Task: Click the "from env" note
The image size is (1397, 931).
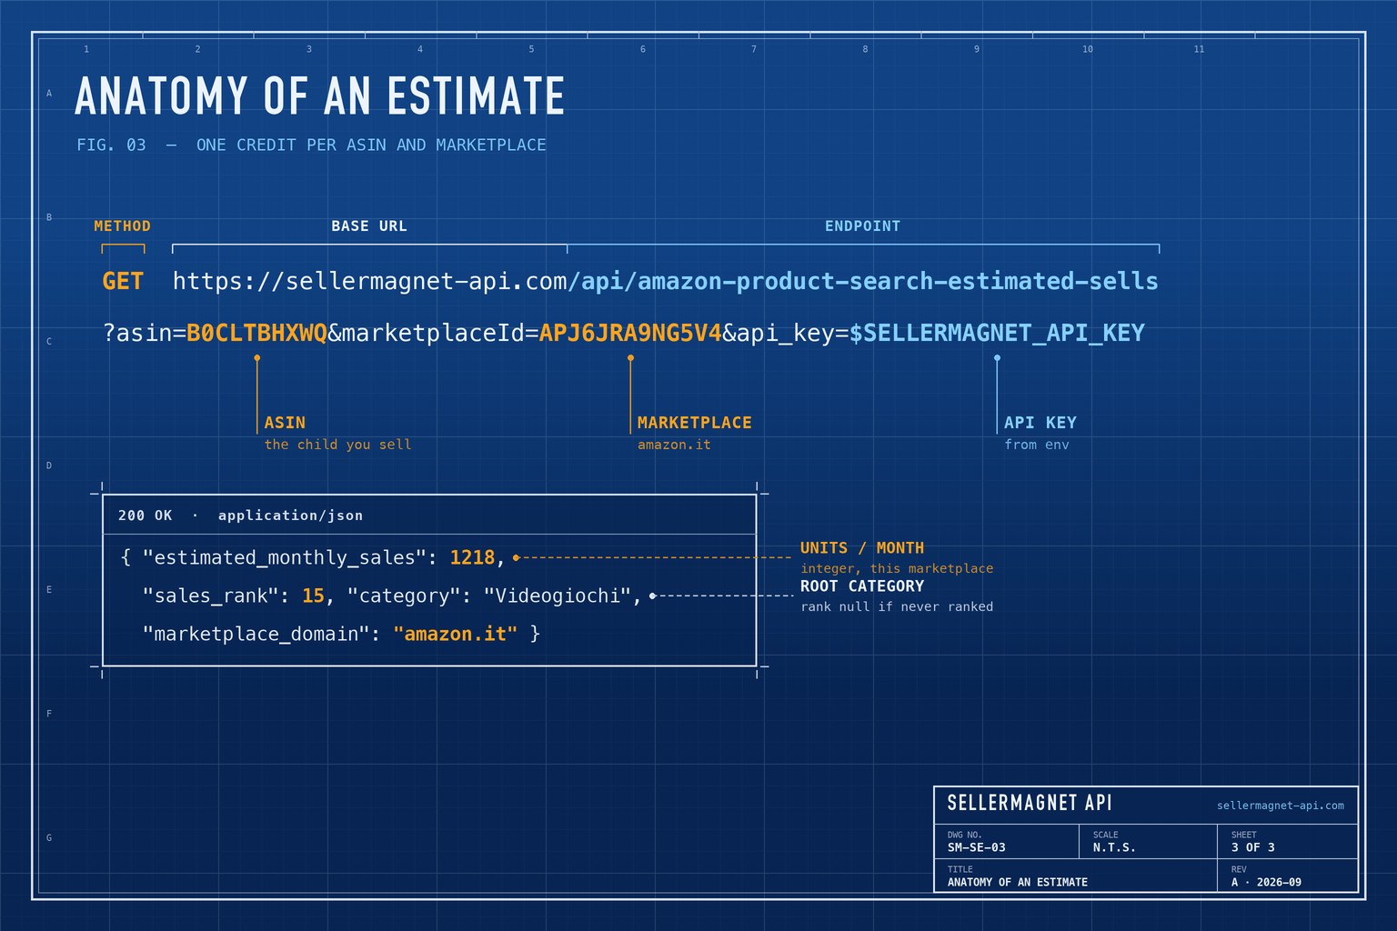Action: pos(1037,445)
